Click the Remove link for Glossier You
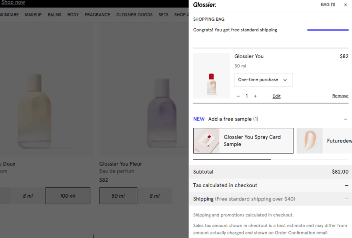The width and height of the screenshot is (352, 238). (340, 96)
